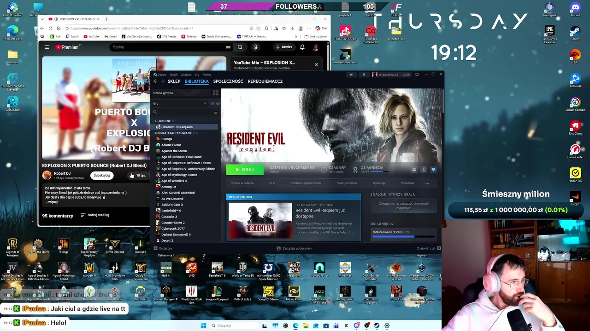This screenshot has height=331, width=590.
Task: Open Steam announcements megaphone icon
Action: click(351, 74)
